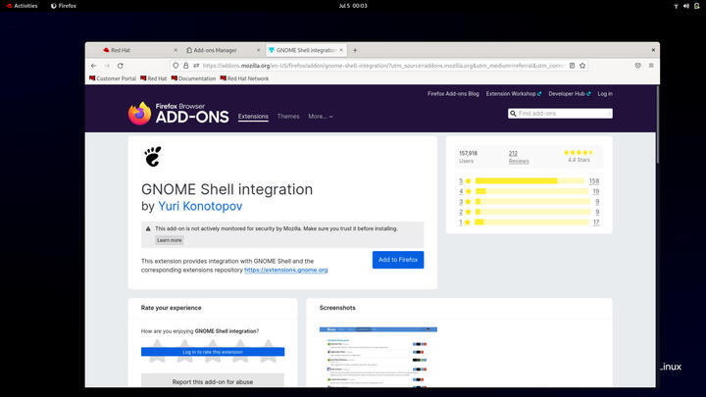The width and height of the screenshot is (706, 397).
Task: Open the network icon in top bar
Action: pyautogui.click(x=676, y=6)
